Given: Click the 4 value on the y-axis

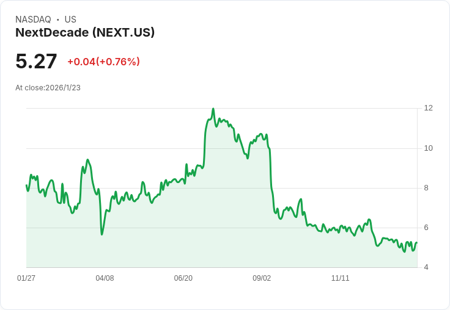Looking at the screenshot, I should (x=426, y=267).
